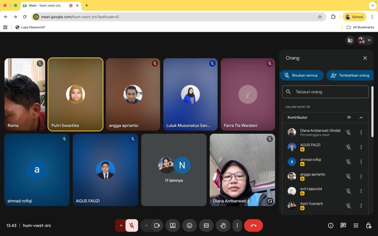Open three-dot more options in call bar
The image size is (378, 236).
[237, 225]
